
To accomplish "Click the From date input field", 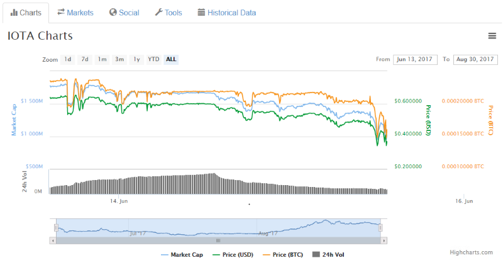I will (x=416, y=59).
